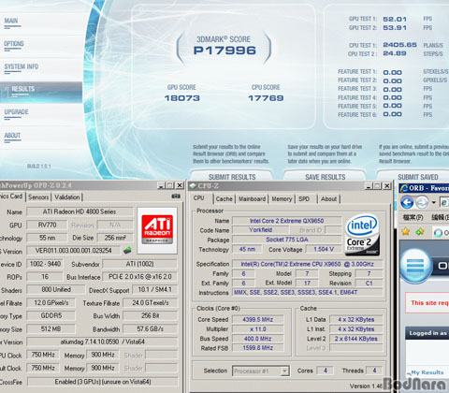
Task: Switch to the Mainboard tab in CPU-Z
Action: (x=252, y=199)
